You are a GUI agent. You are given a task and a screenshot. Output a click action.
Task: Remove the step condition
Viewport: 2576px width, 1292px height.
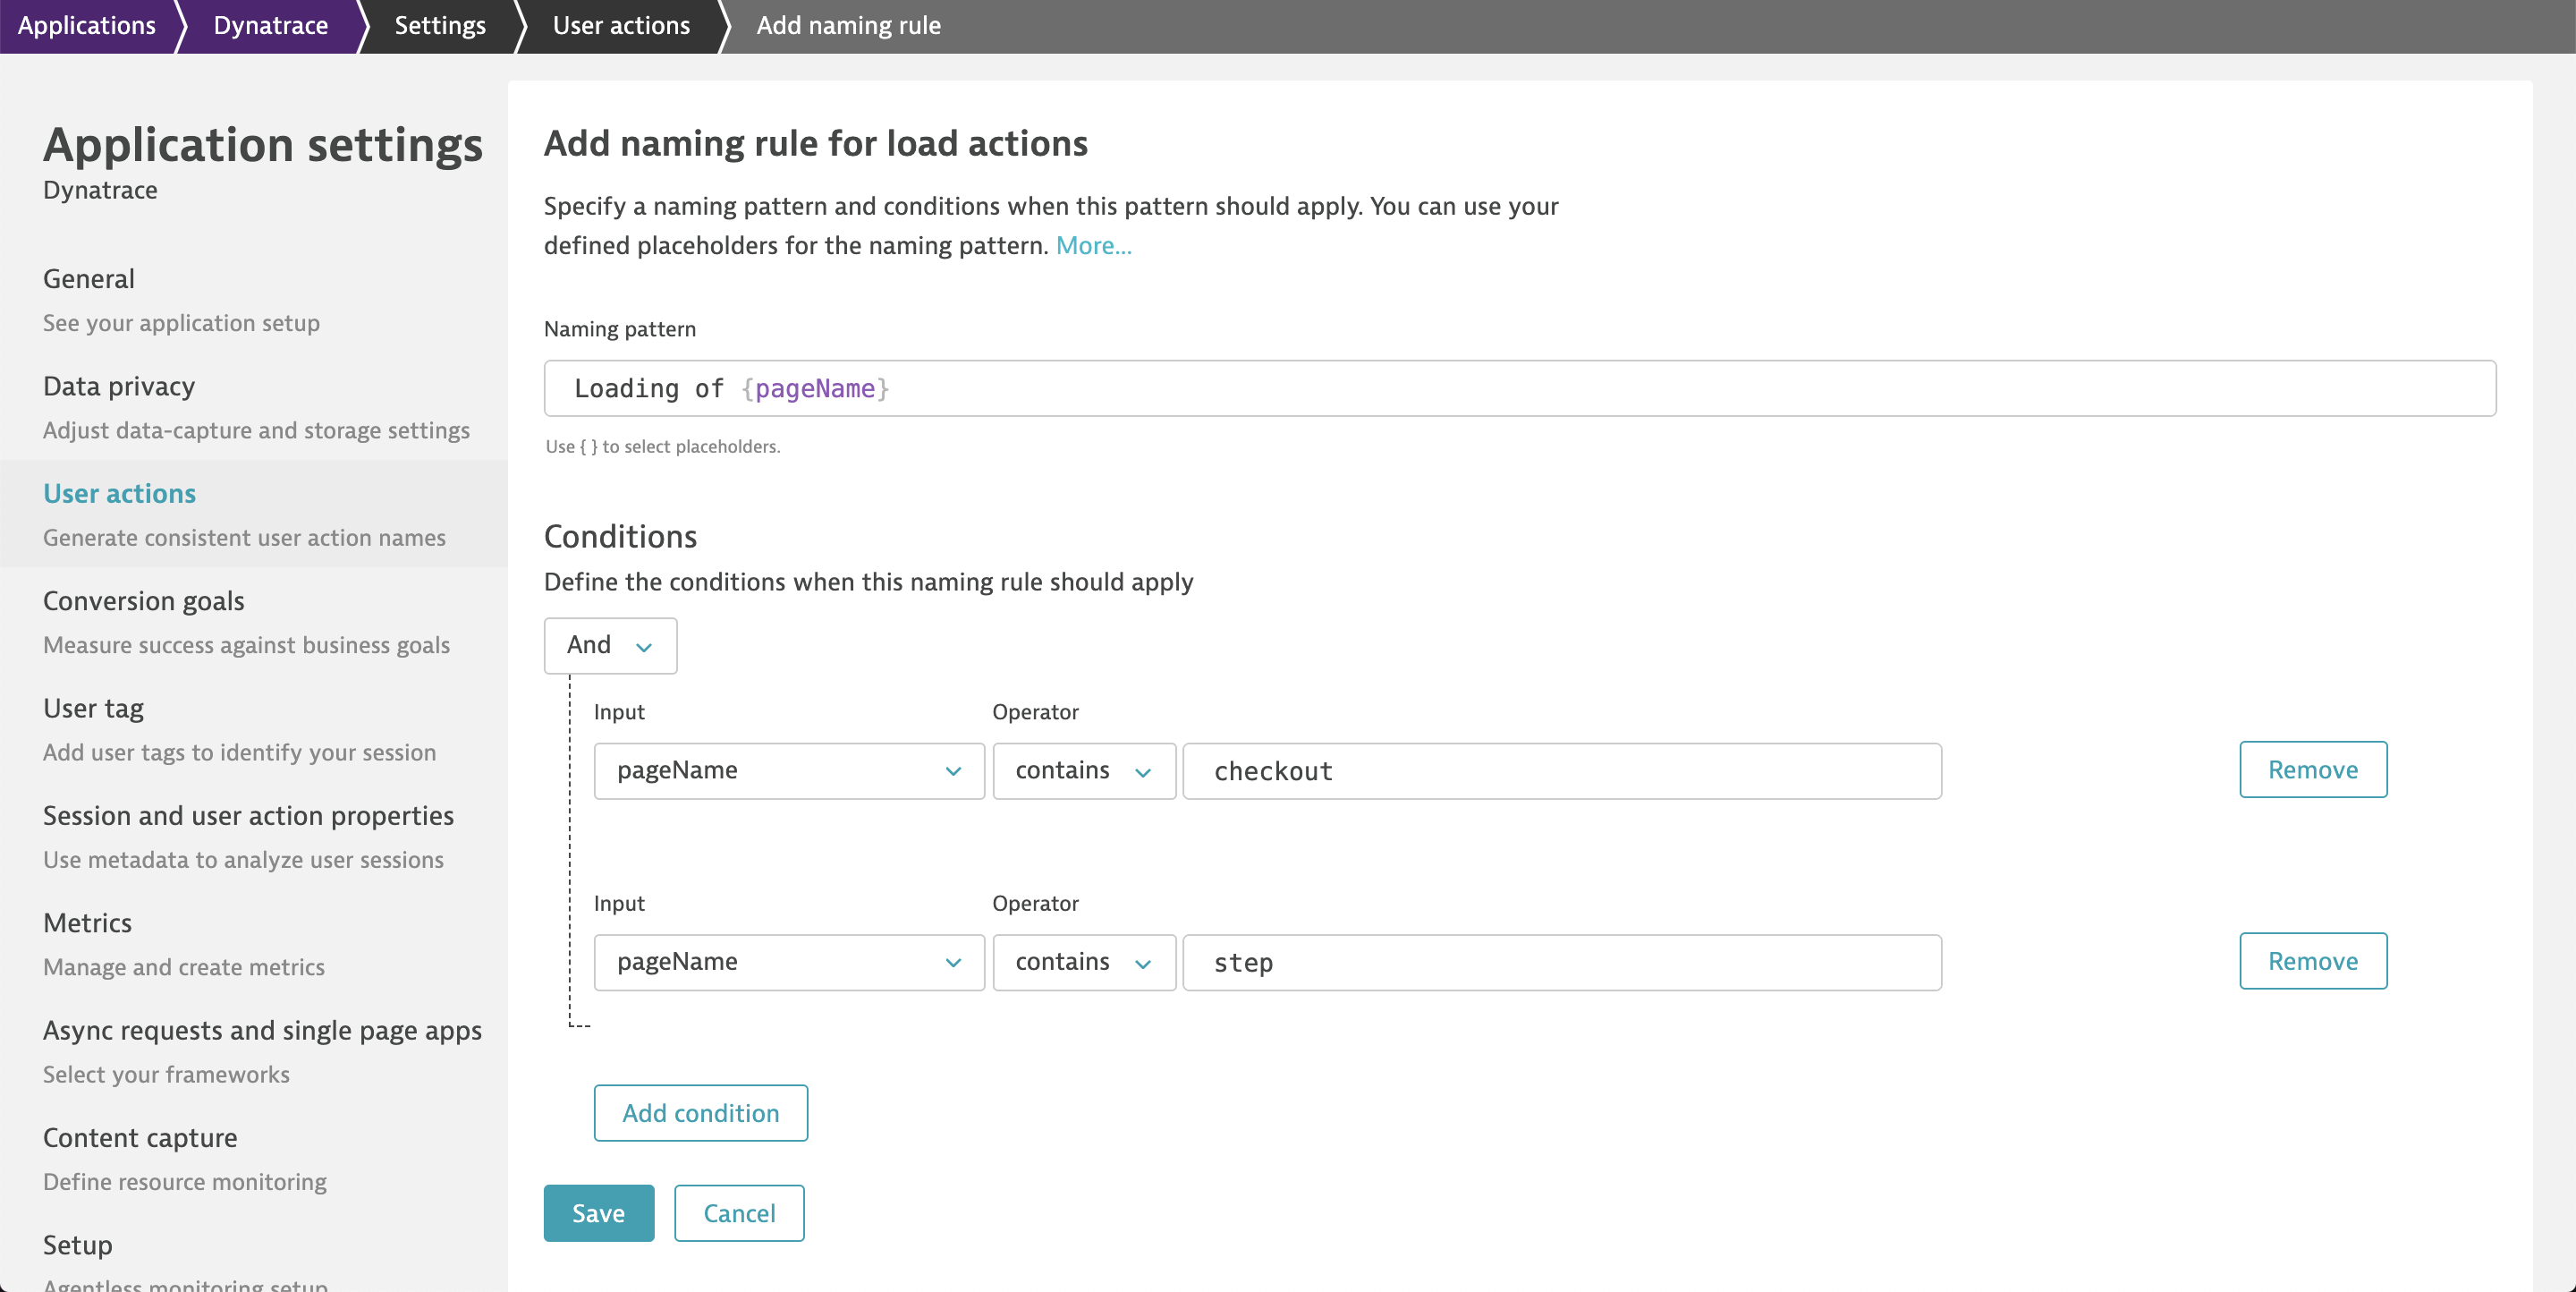pyautogui.click(x=2312, y=961)
